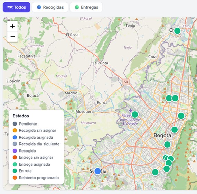Click the upright black Tenjo town label

[131, 26]
